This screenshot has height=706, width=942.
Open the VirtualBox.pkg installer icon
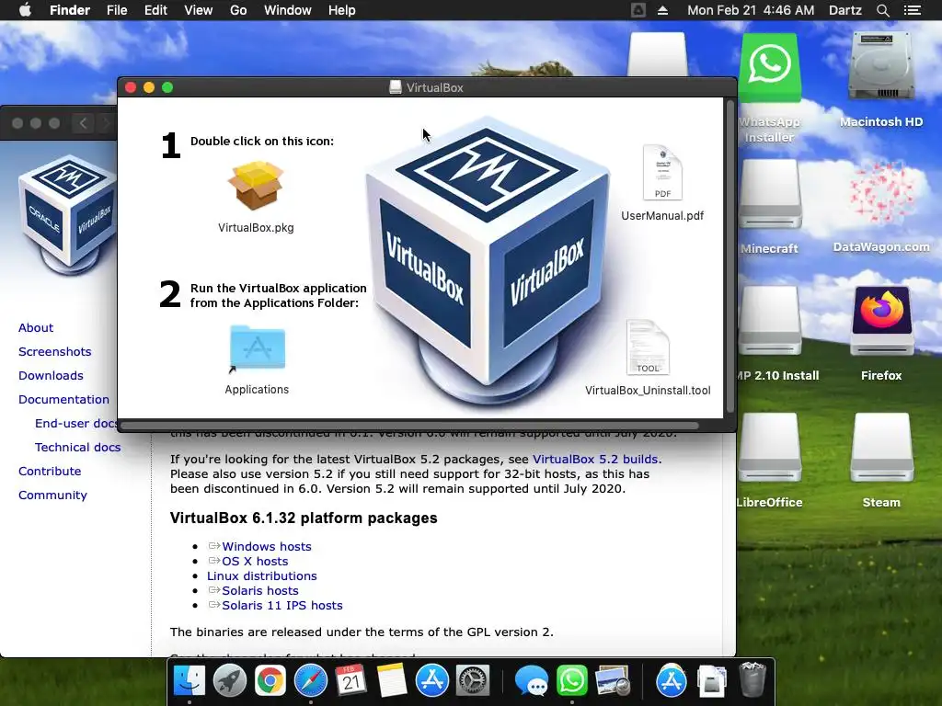(x=256, y=186)
